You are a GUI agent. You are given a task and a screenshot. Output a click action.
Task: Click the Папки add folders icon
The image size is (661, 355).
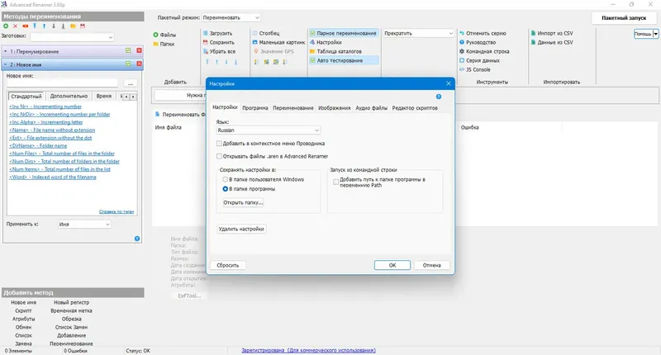(x=155, y=44)
